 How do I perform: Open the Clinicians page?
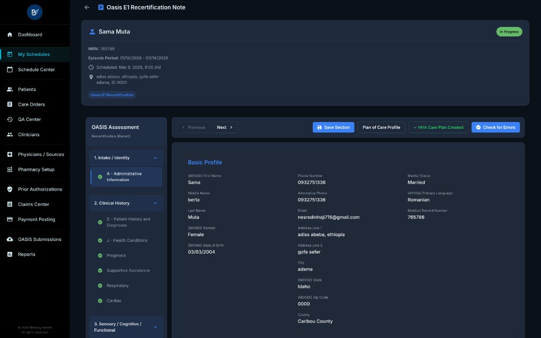point(35,135)
